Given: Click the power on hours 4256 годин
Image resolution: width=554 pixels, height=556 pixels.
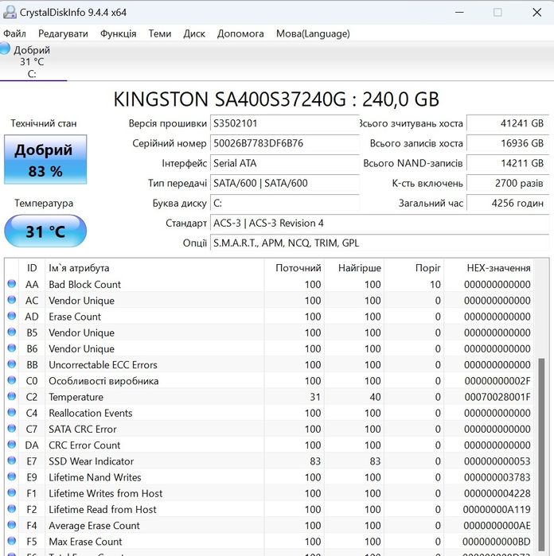Looking at the screenshot, I should coord(508,203).
